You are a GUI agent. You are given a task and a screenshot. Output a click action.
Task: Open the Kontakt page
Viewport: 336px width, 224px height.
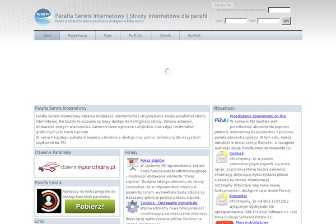tap(194, 35)
